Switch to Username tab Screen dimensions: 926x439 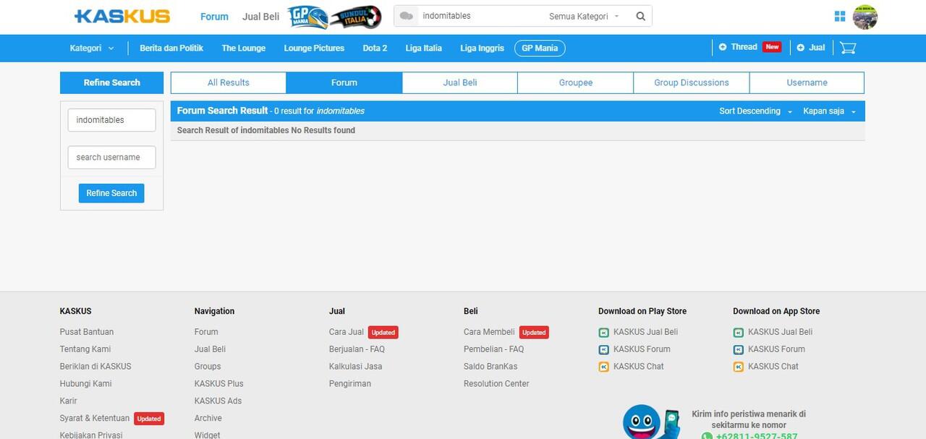[807, 82]
